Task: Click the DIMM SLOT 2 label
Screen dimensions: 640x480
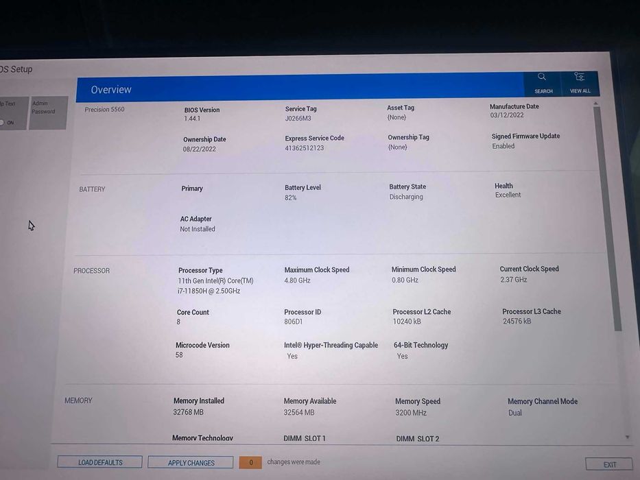Action: click(418, 439)
